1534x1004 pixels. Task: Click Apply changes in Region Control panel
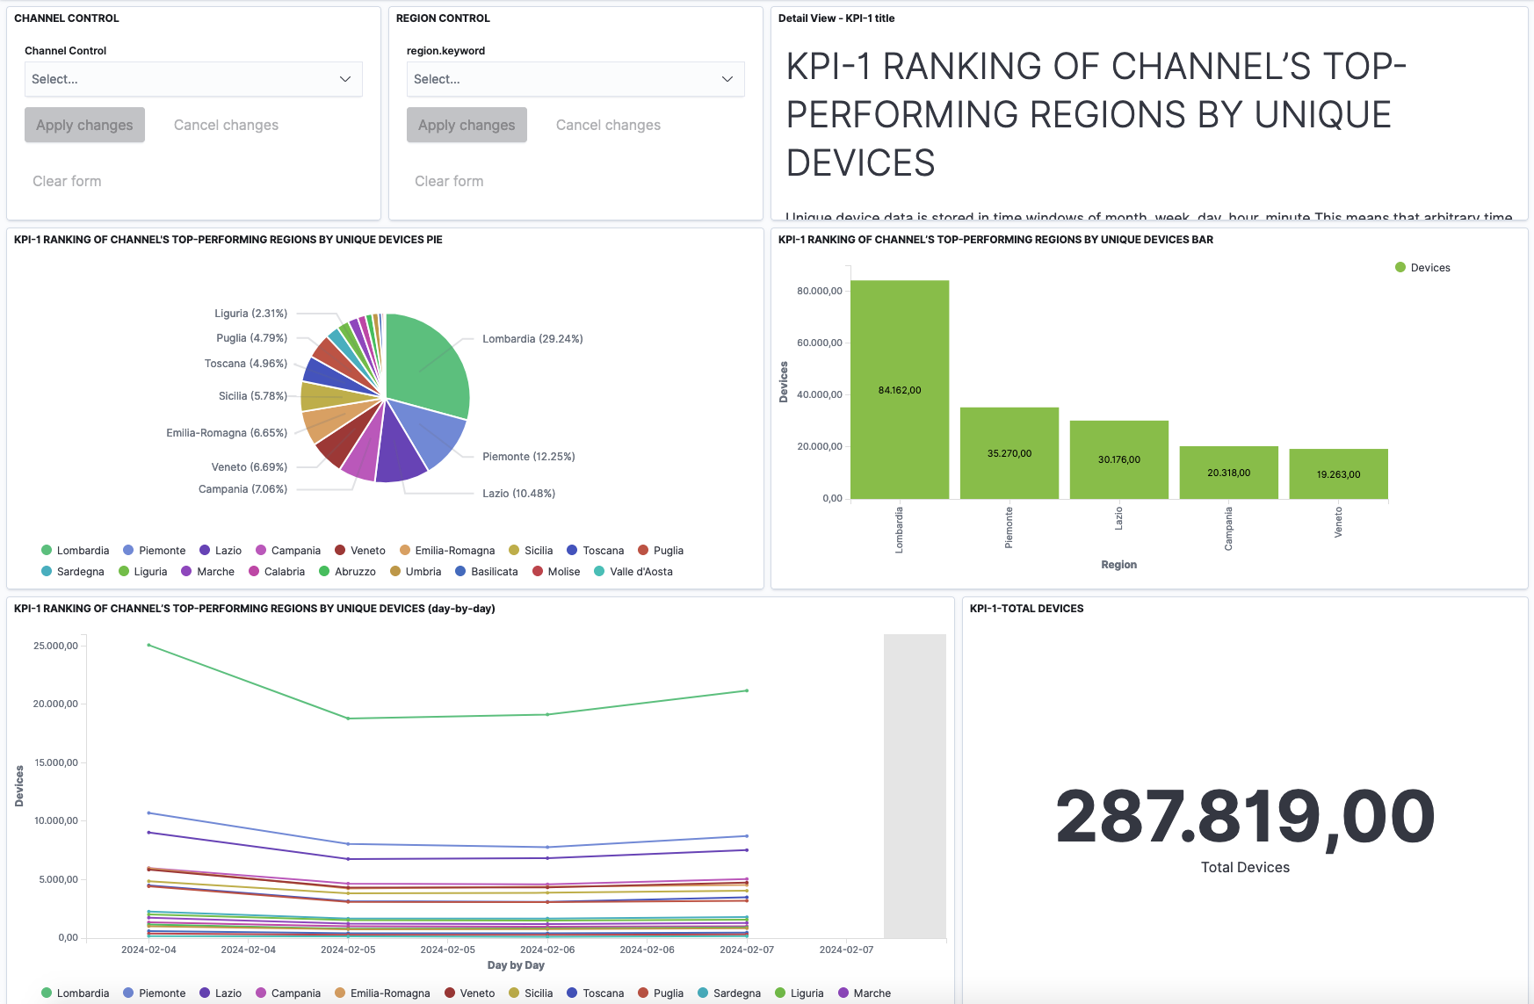467,125
